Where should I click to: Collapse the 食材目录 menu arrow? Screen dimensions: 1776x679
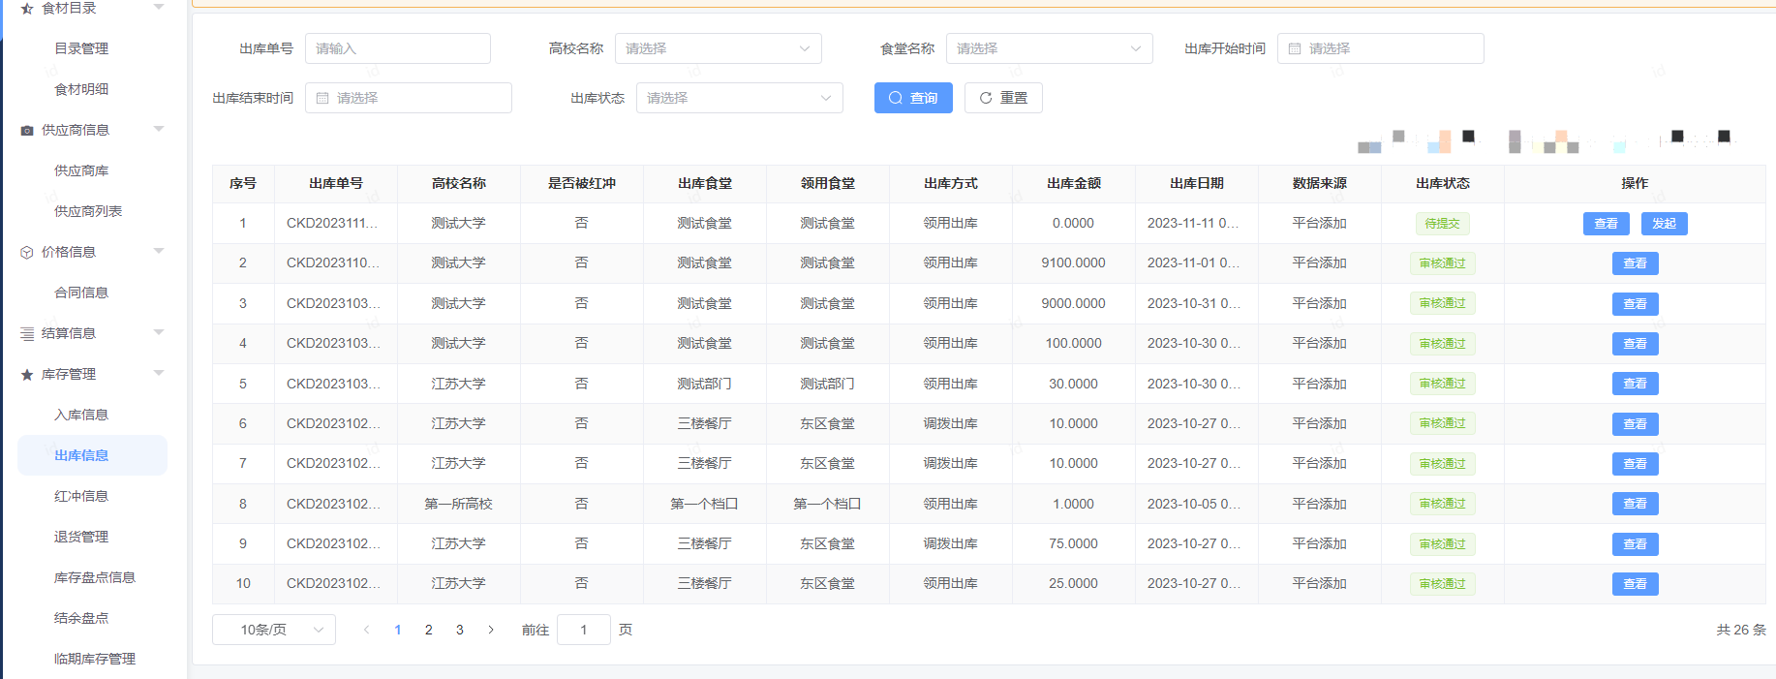(159, 8)
